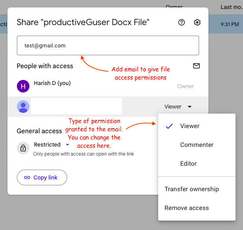Image resolution: width=243 pixels, height=230 pixels.
Task: Click the People with access heading
Action: tap(45, 66)
